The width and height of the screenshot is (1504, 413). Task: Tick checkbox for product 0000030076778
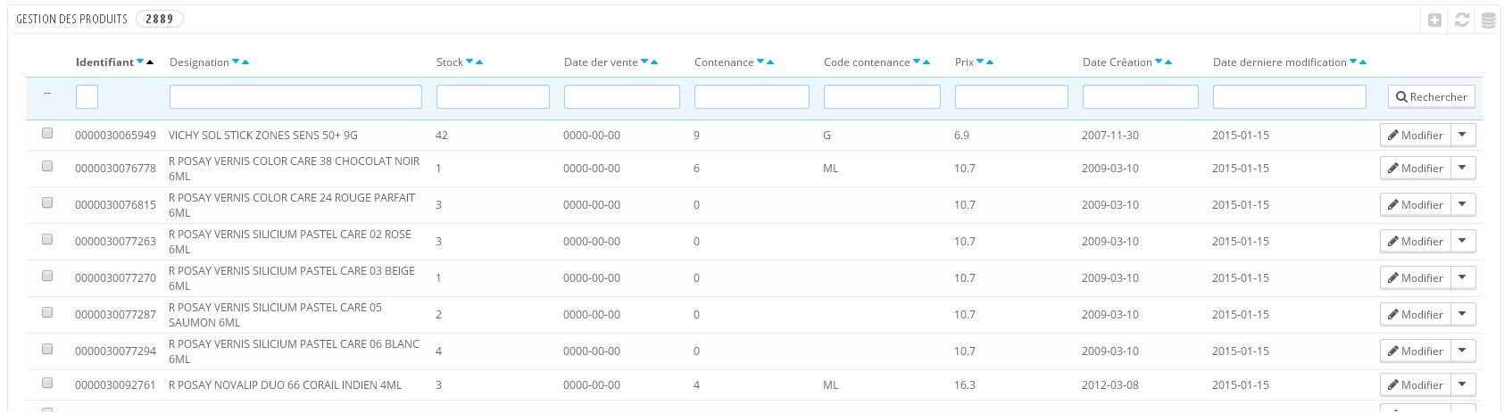(47, 166)
